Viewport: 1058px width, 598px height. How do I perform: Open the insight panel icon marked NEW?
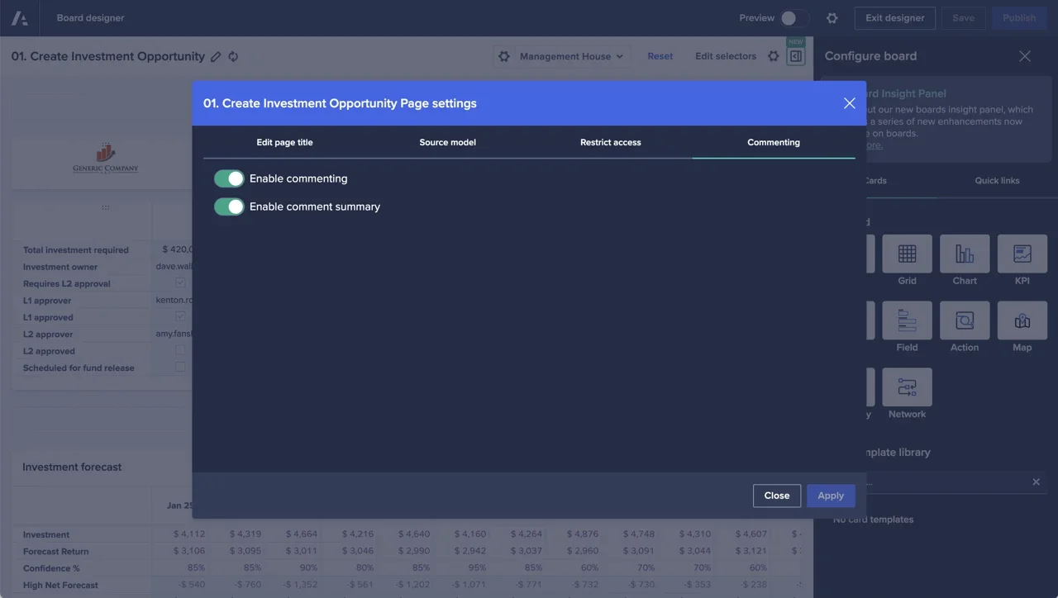pos(796,56)
